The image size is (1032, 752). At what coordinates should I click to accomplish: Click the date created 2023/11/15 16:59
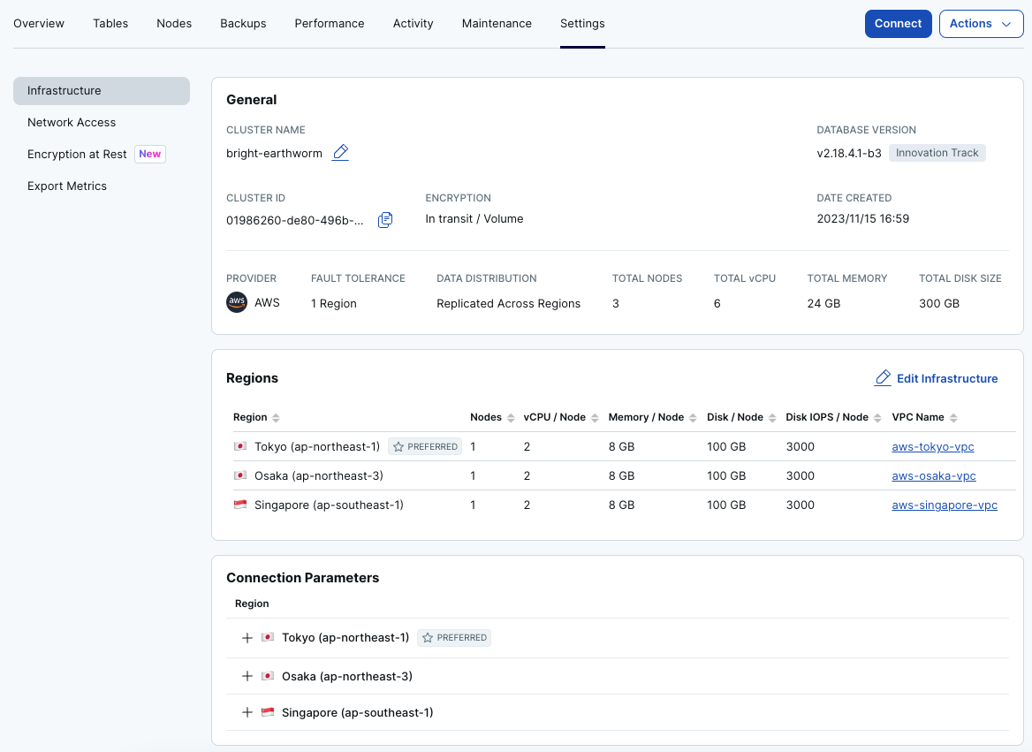click(863, 218)
